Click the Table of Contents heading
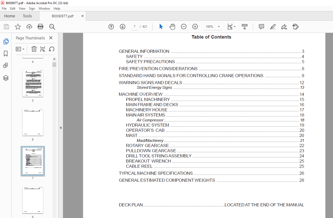Image resolution: width=333 pixels, height=218 pixels. click(x=211, y=37)
